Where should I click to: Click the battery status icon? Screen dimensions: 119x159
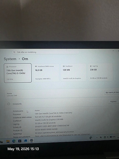[111, 137]
